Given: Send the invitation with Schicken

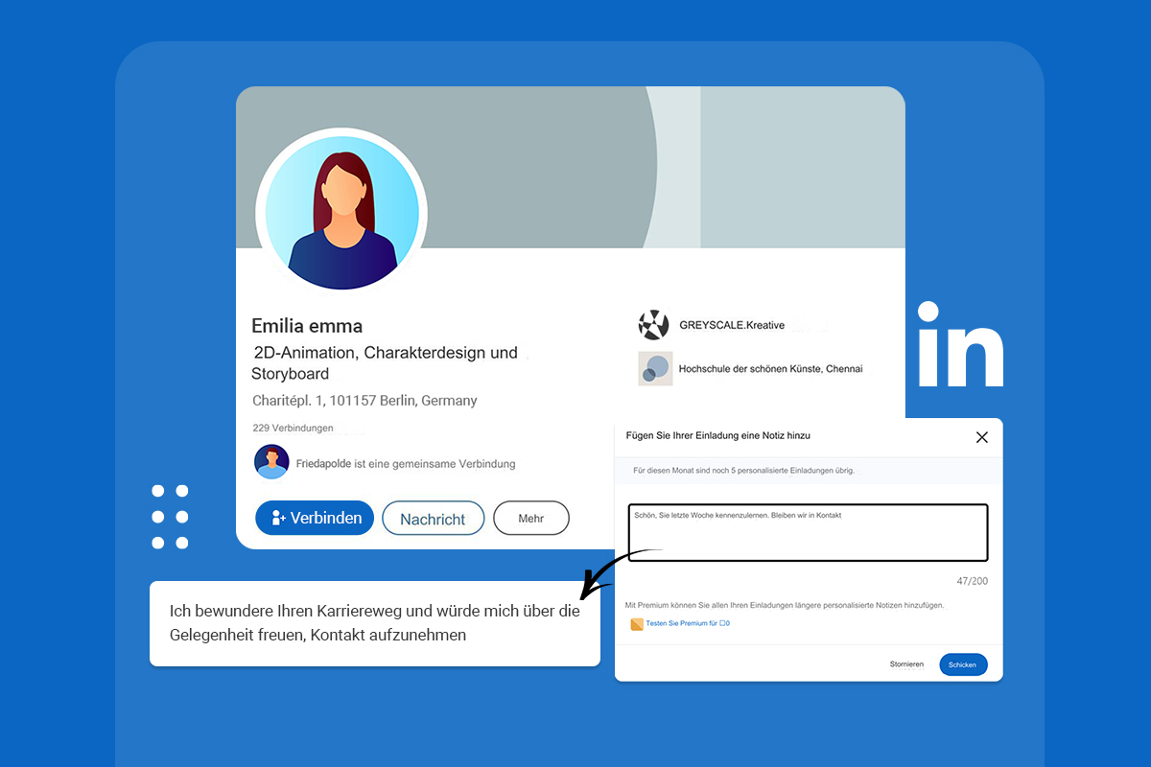Looking at the screenshot, I should [x=963, y=664].
